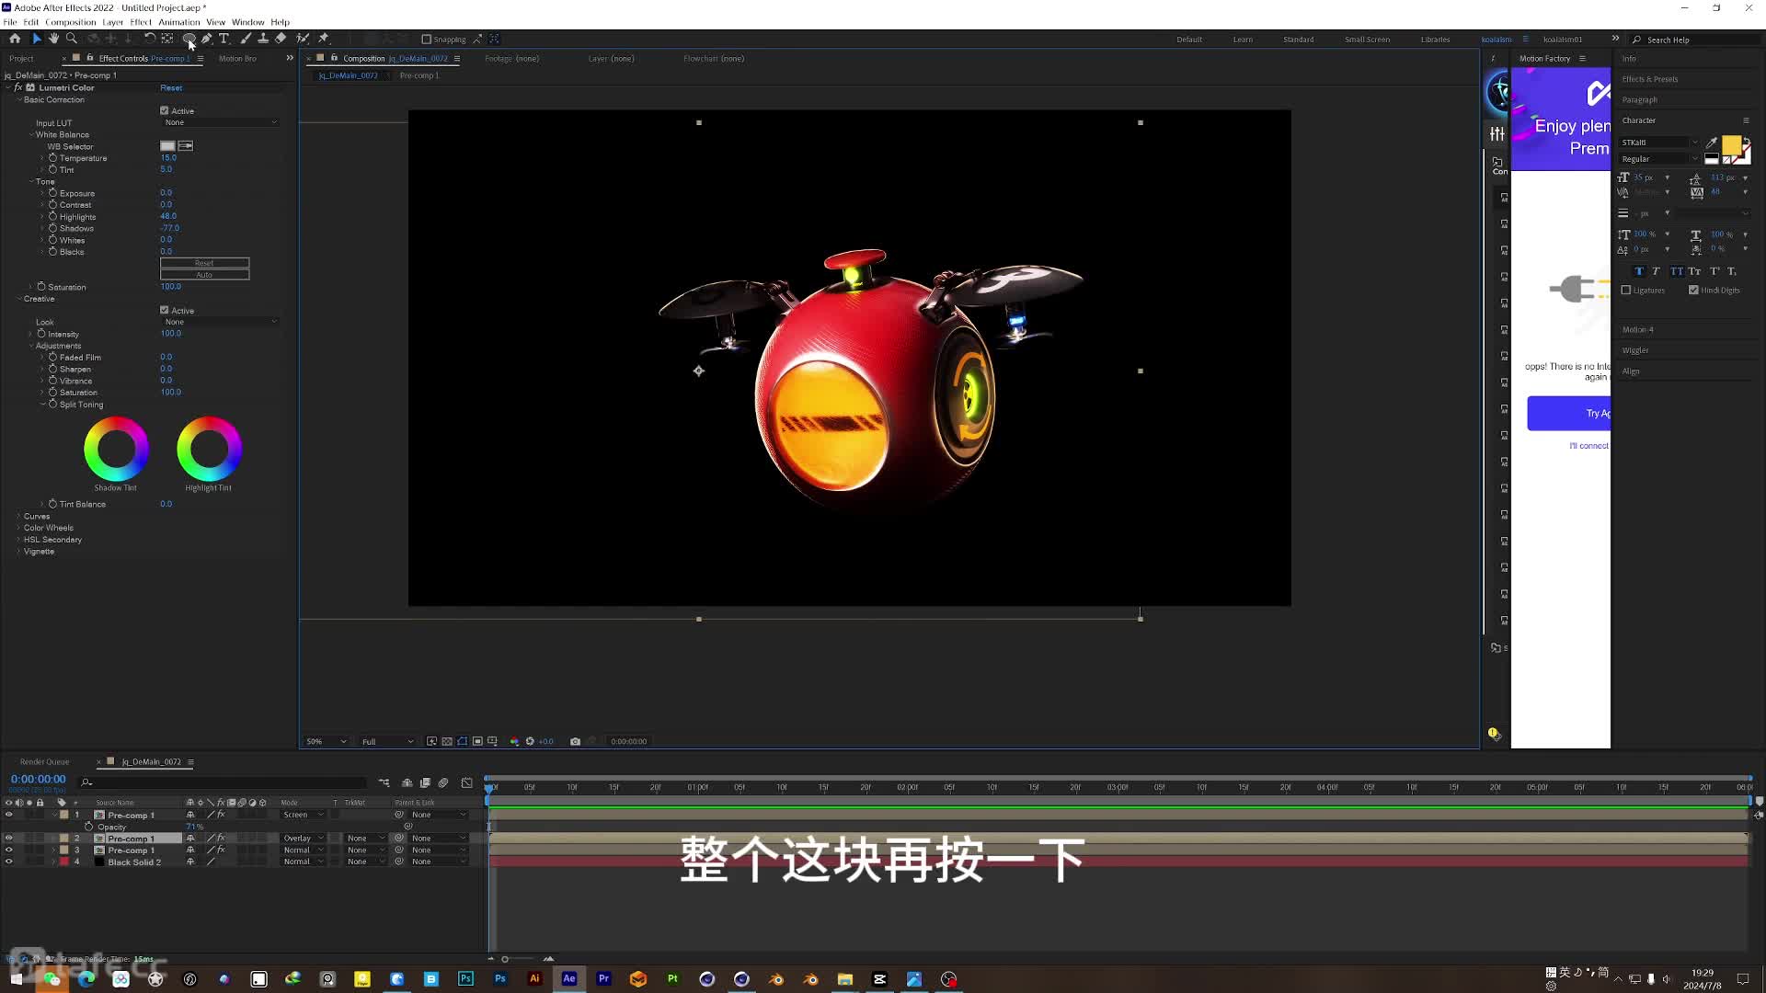The width and height of the screenshot is (1766, 993).
Task: Hide layer 2 Pre-comp 1 eye
Action: click(9, 838)
